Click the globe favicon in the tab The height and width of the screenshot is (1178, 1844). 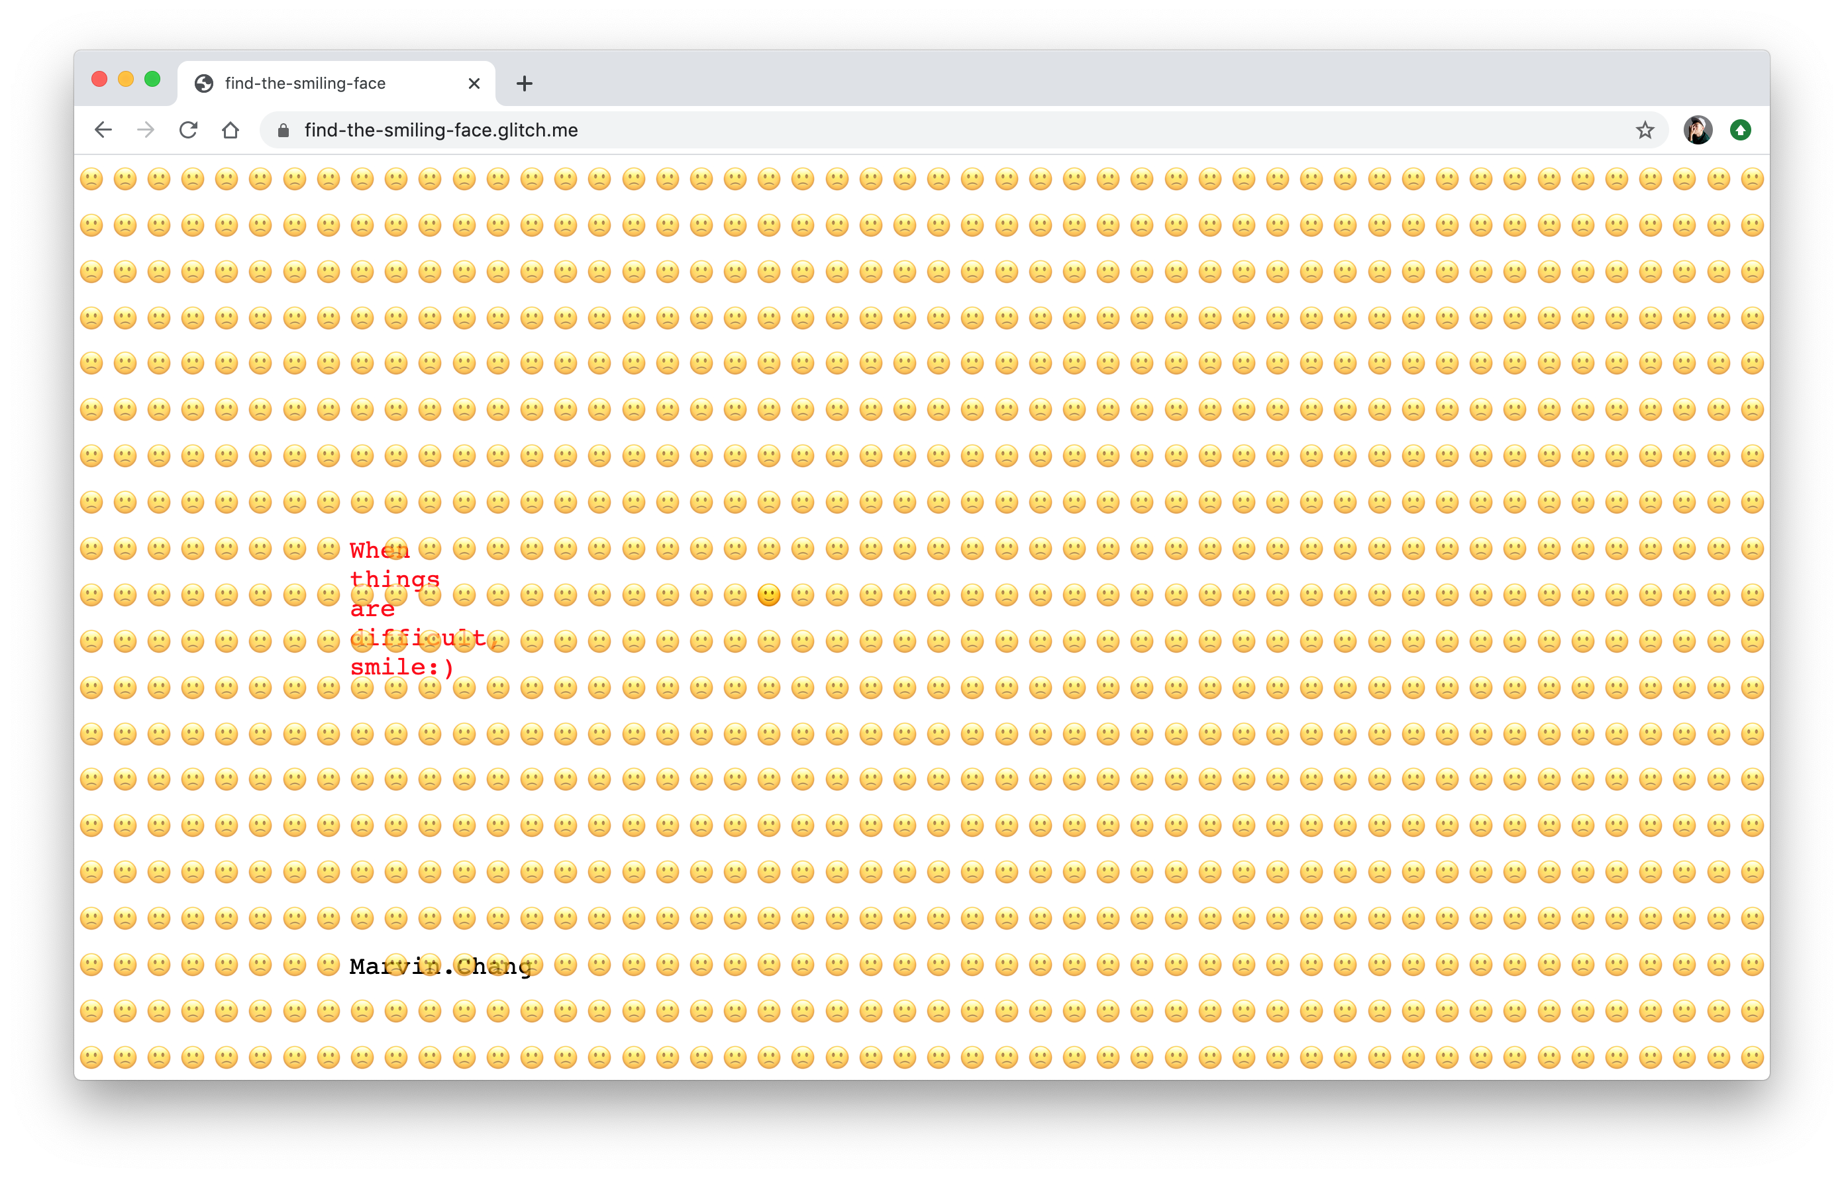pyautogui.click(x=204, y=83)
